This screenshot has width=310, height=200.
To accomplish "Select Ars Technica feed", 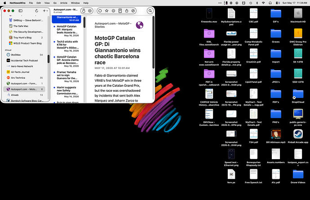I will coord(25,78).
